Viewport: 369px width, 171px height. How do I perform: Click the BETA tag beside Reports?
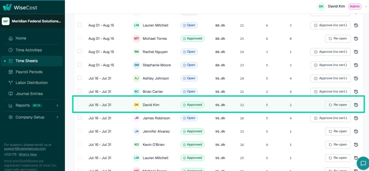pos(37,106)
